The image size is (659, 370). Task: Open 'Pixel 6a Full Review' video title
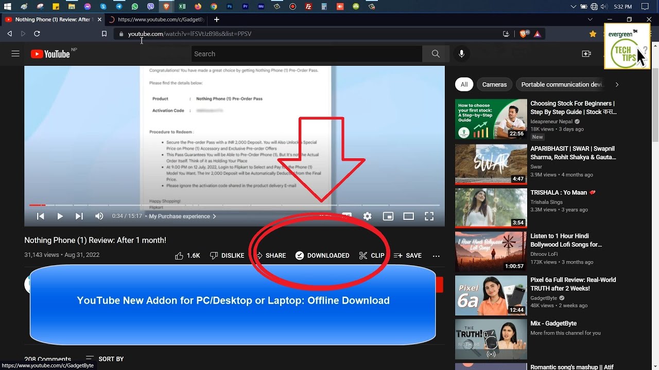coord(573,284)
